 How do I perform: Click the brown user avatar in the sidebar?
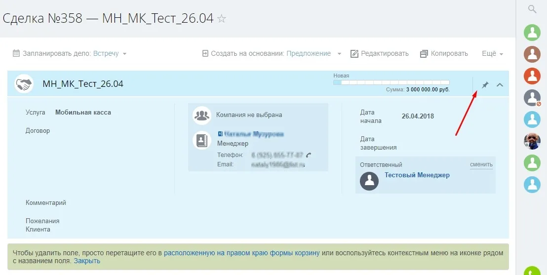[x=532, y=54]
